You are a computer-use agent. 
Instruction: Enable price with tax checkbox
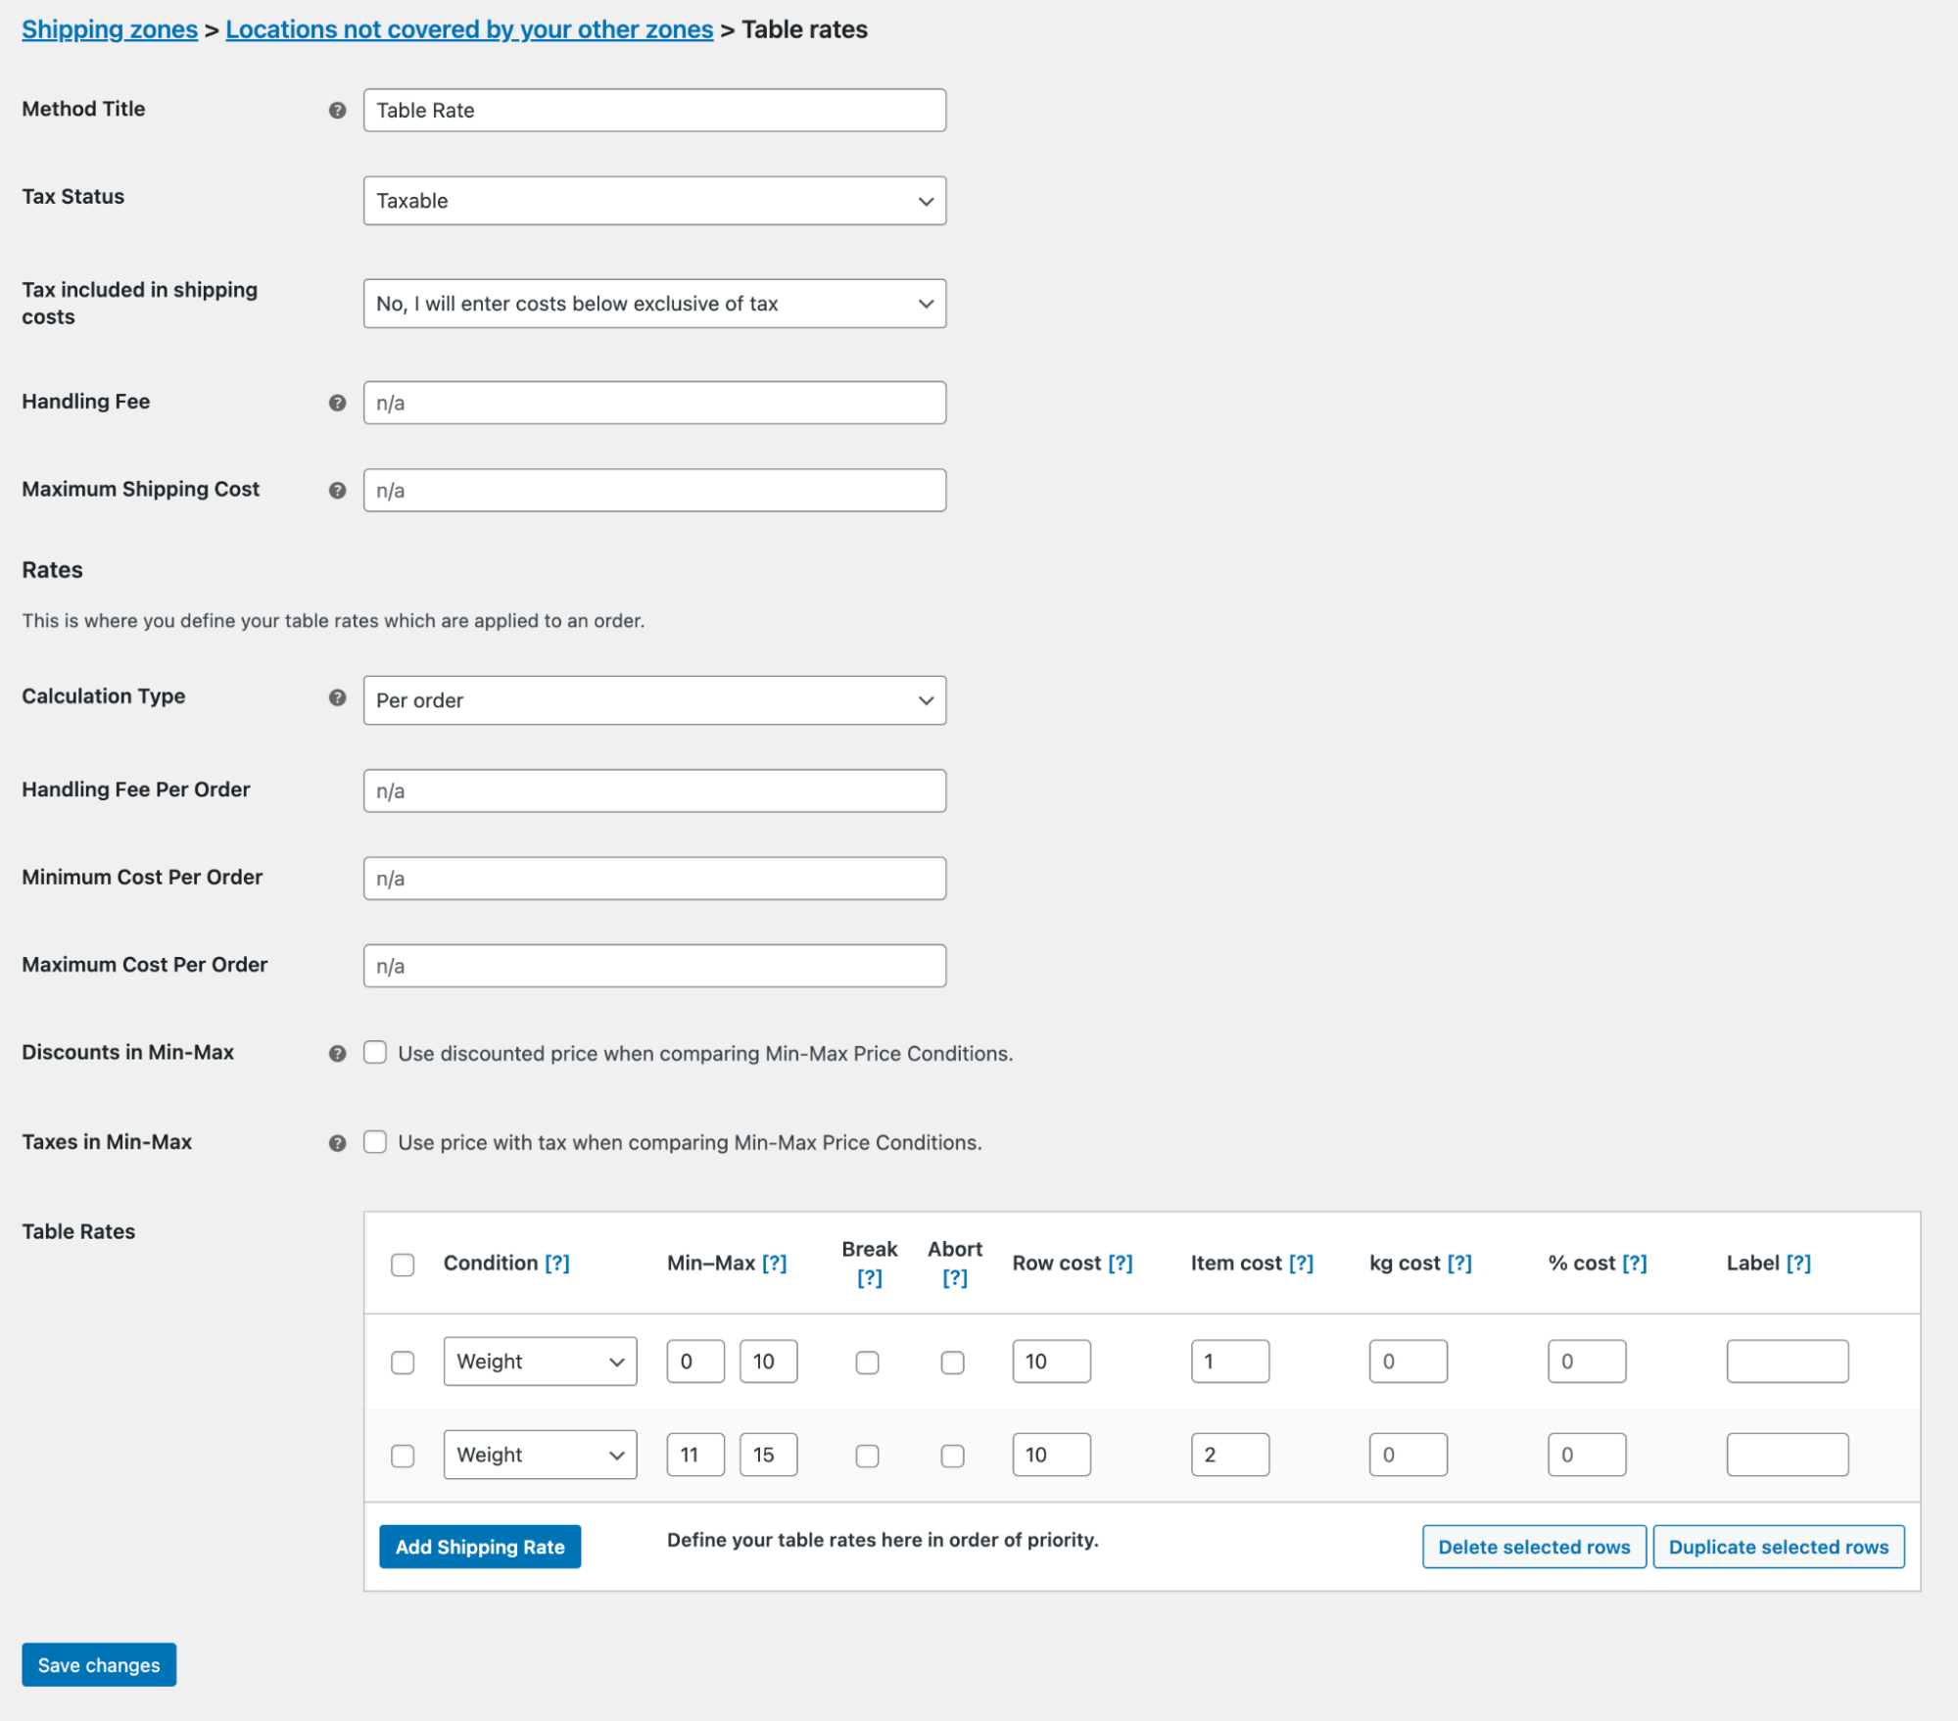pos(375,1141)
